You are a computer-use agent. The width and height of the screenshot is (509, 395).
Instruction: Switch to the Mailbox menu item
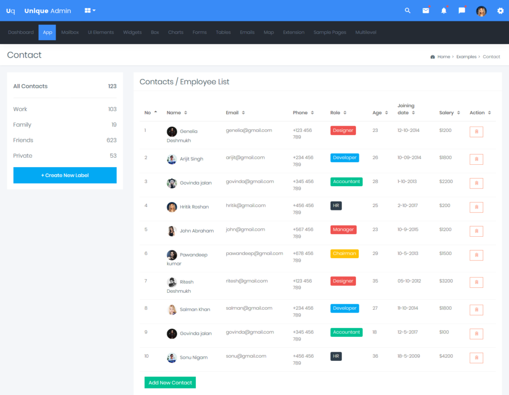(x=70, y=32)
